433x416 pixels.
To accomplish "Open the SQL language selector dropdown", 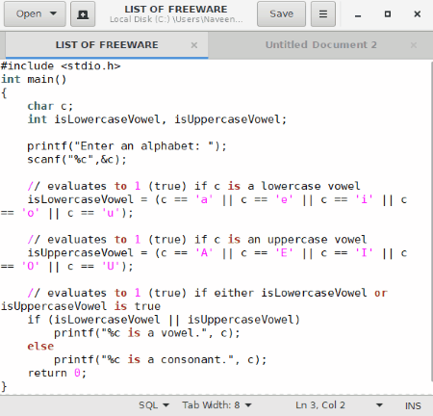I will point(154,405).
